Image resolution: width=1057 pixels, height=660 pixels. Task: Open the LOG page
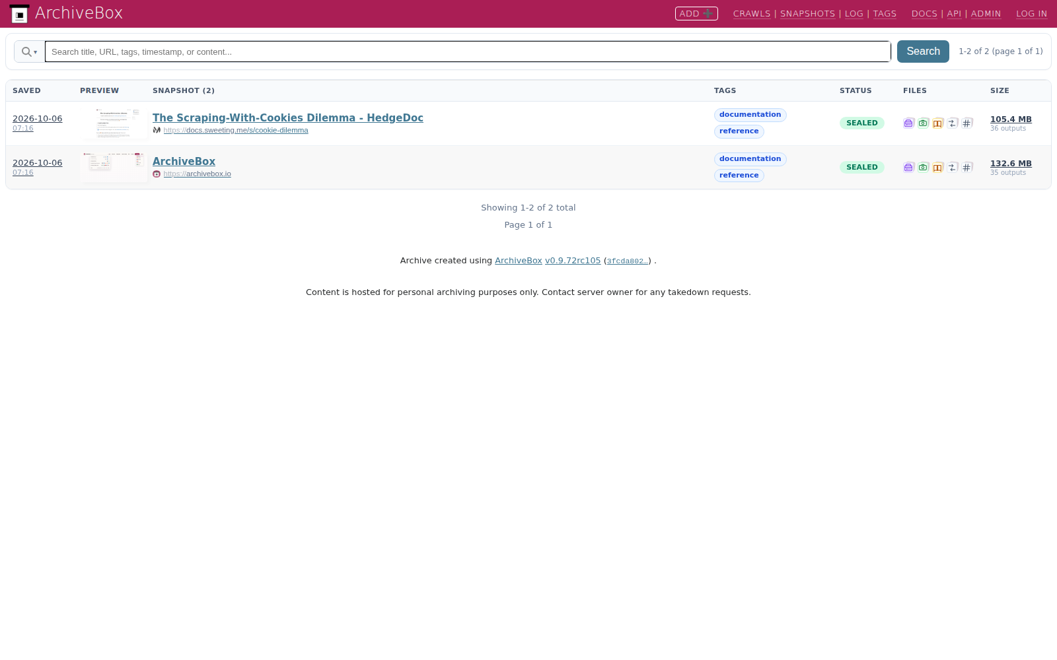[x=854, y=14]
